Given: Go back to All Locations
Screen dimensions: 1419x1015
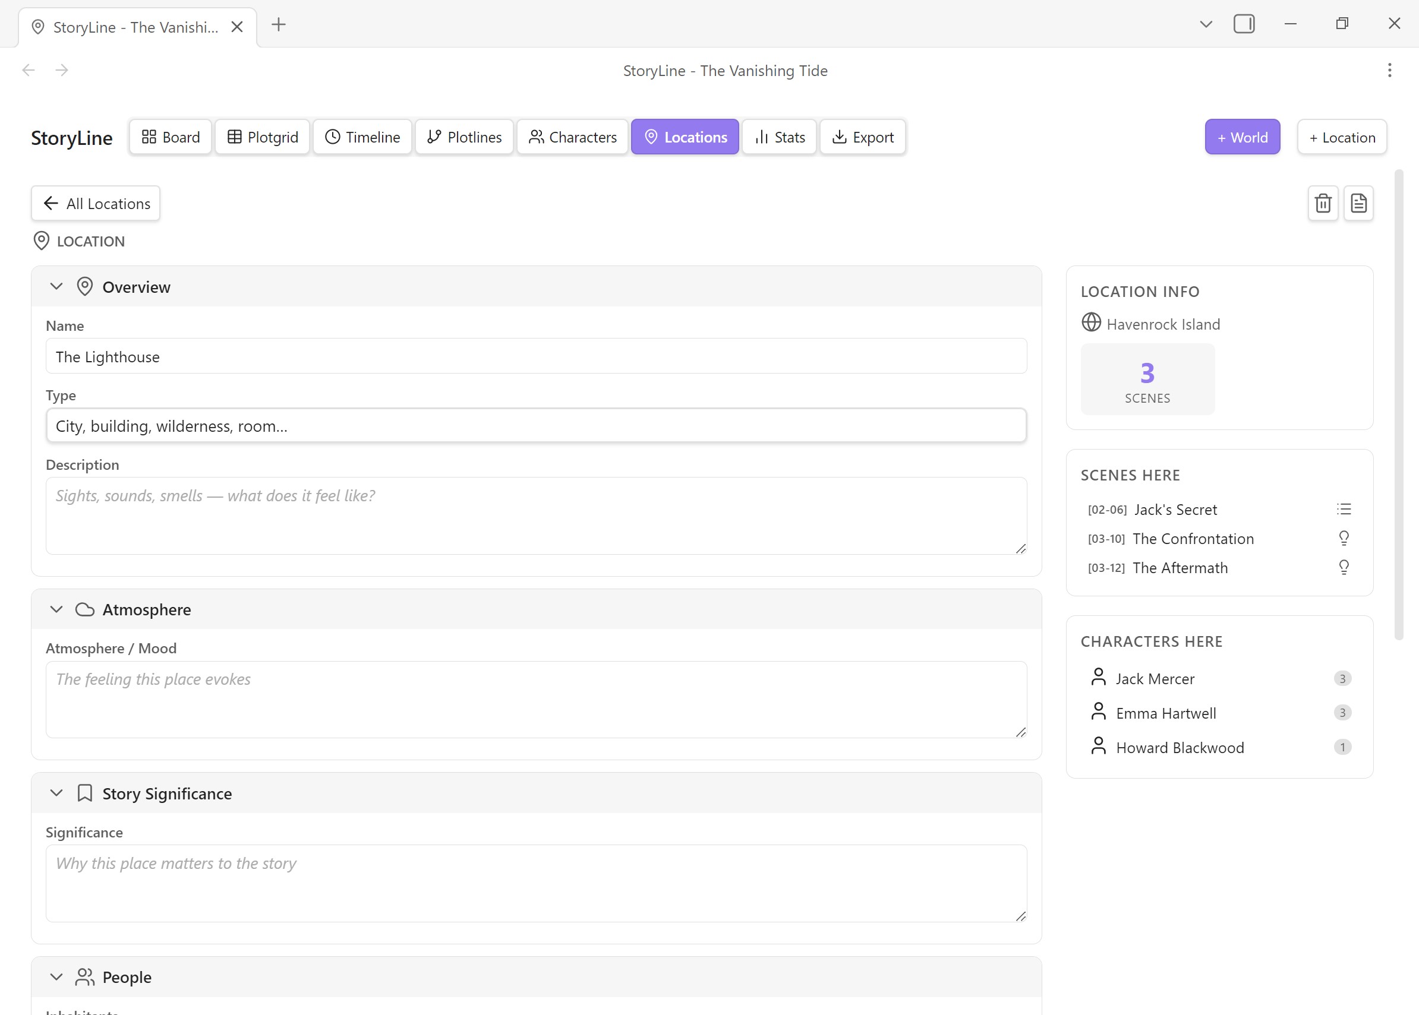Looking at the screenshot, I should 96,204.
